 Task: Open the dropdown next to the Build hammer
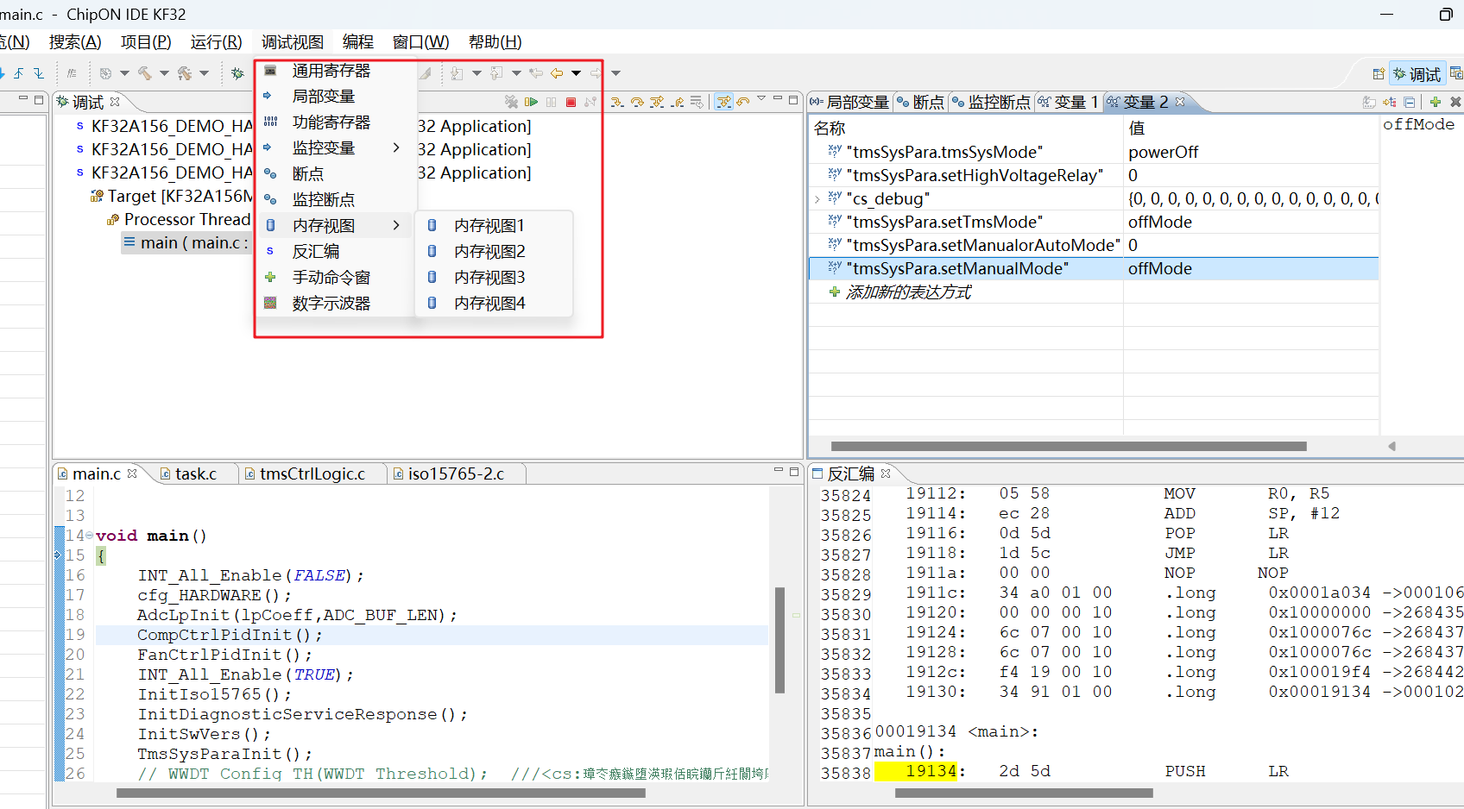coord(164,73)
